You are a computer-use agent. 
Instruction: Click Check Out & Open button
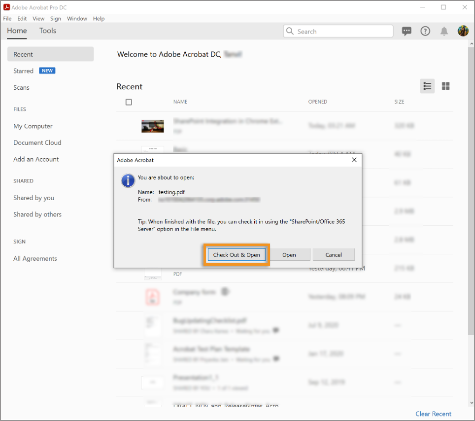(x=237, y=255)
